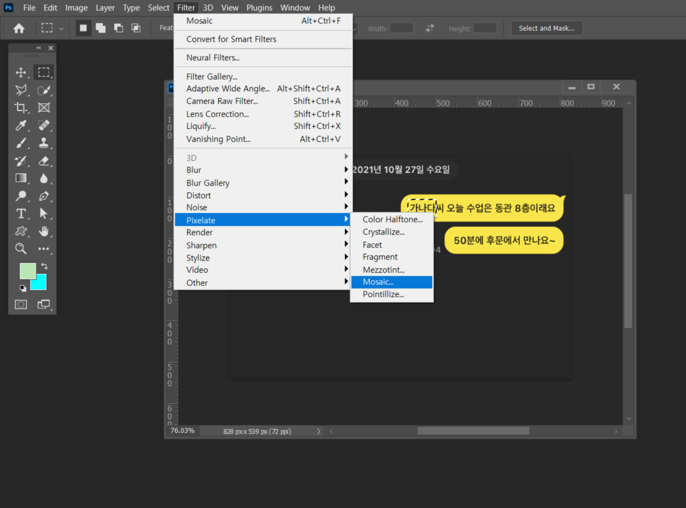The width and height of the screenshot is (686, 508).
Task: Select the Custom Shape tool
Action: pos(21,231)
